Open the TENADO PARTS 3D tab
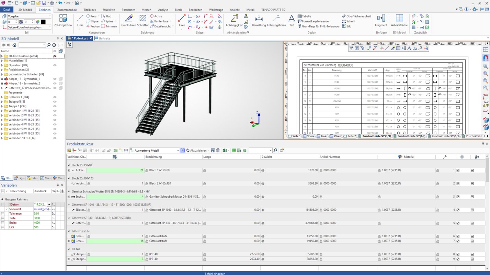The width and height of the screenshot is (490, 275). point(273,10)
